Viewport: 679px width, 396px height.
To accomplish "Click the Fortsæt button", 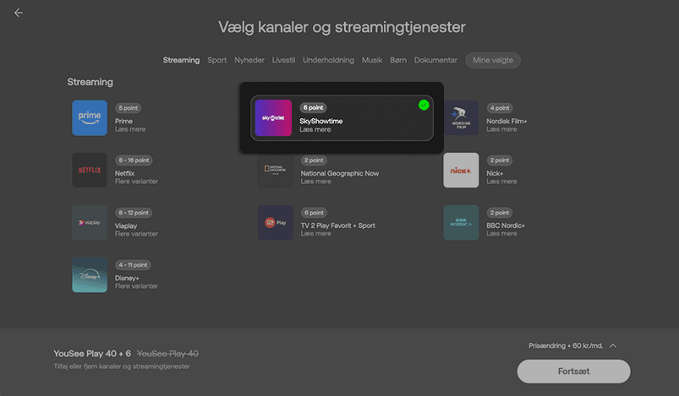I will coord(574,372).
